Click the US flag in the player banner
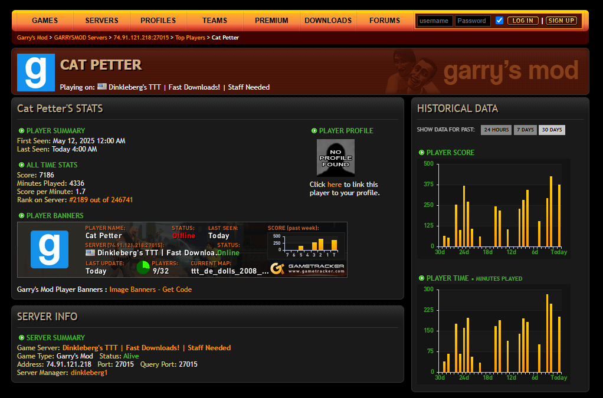Screen dimensions: 603x398 [90, 252]
